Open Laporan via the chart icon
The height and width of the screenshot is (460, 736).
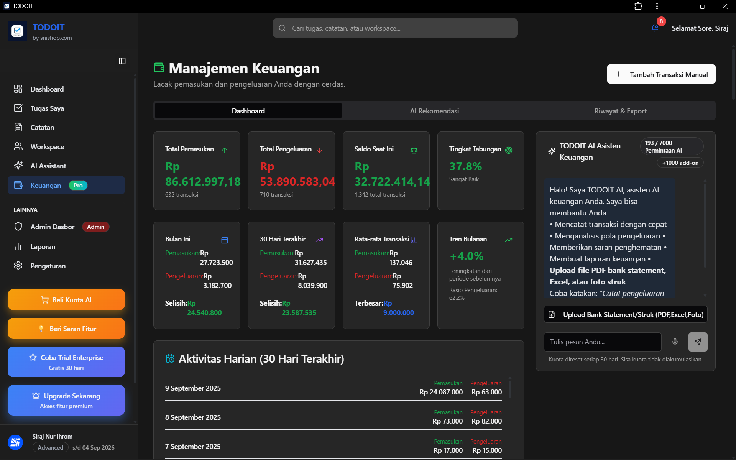point(18,246)
